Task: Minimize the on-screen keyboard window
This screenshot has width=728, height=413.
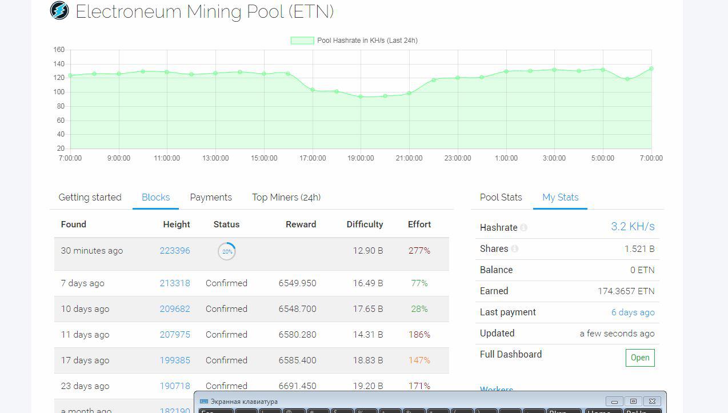Action: [614, 402]
